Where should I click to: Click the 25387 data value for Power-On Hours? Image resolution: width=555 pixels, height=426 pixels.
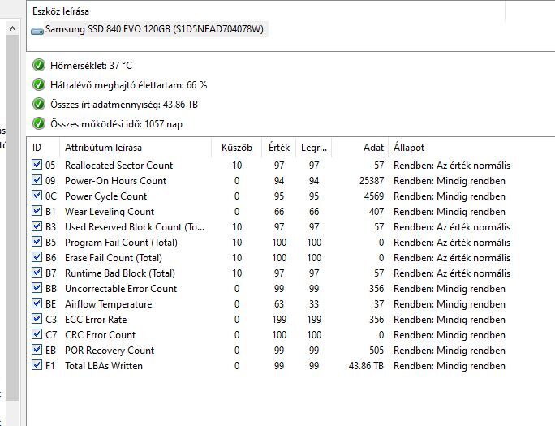(372, 181)
